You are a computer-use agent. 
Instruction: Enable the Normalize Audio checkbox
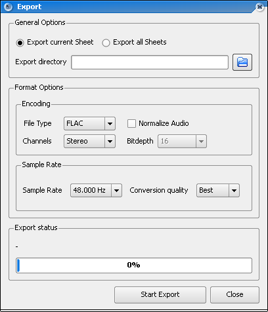point(131,123)
